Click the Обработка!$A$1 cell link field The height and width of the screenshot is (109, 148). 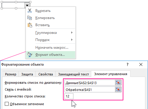[x=90, y=90]
